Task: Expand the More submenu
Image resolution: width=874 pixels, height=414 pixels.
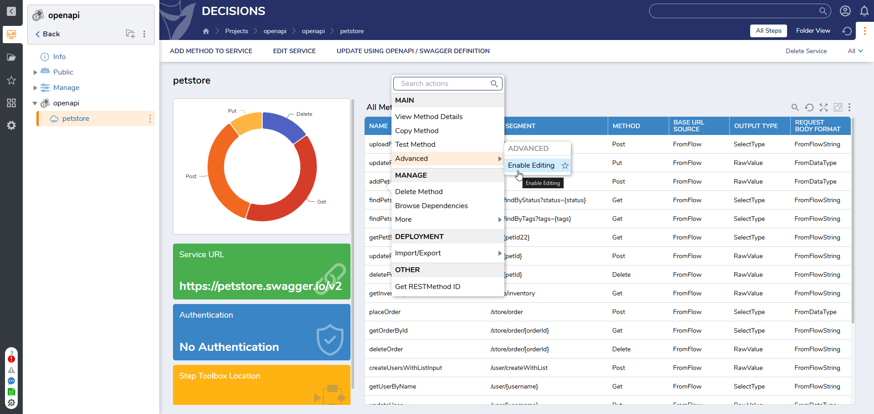Action: tap(448, 219)
